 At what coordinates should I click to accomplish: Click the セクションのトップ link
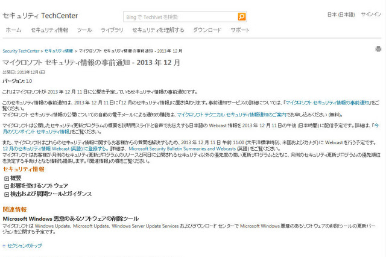(x=25, y=246)
